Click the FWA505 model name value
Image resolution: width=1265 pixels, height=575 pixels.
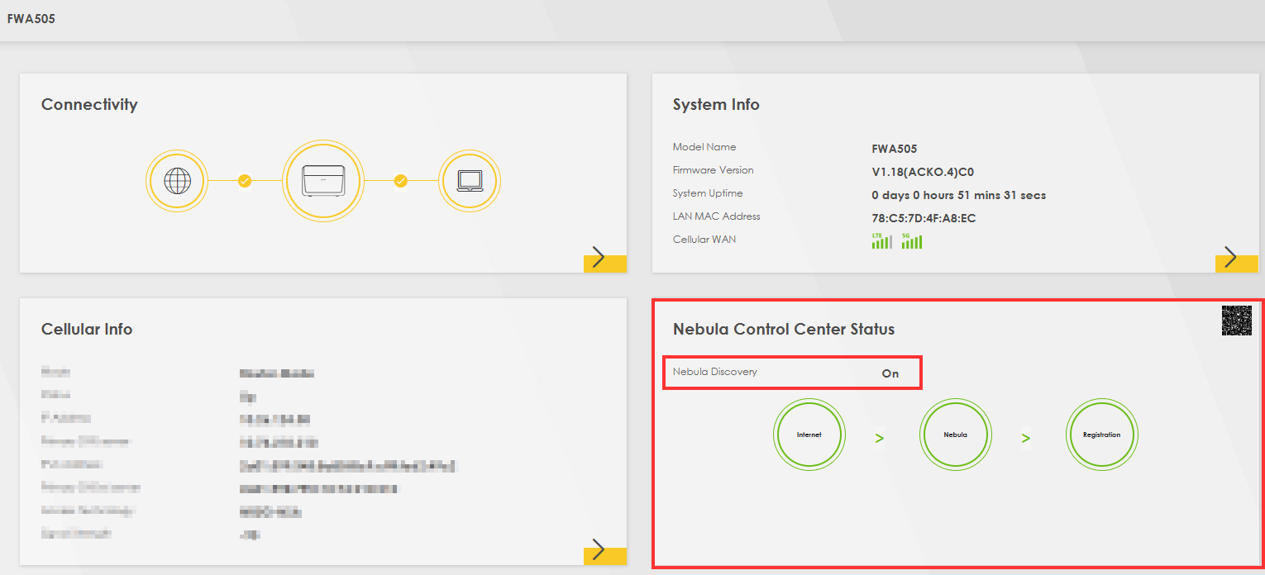(895, 150)
